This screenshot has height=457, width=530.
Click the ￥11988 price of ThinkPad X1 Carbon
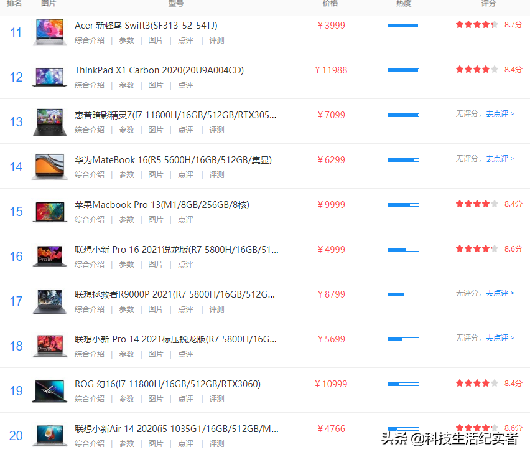click(x=331, y=70)
